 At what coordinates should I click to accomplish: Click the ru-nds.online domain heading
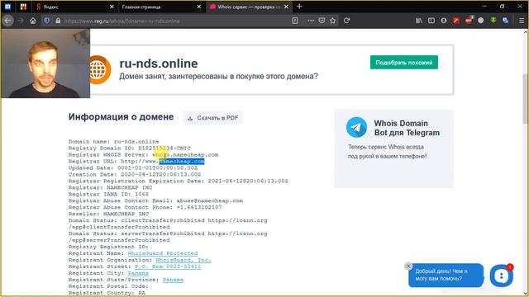point(159,64)
